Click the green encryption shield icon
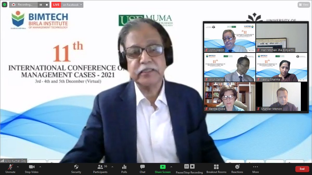 (4, 5)
